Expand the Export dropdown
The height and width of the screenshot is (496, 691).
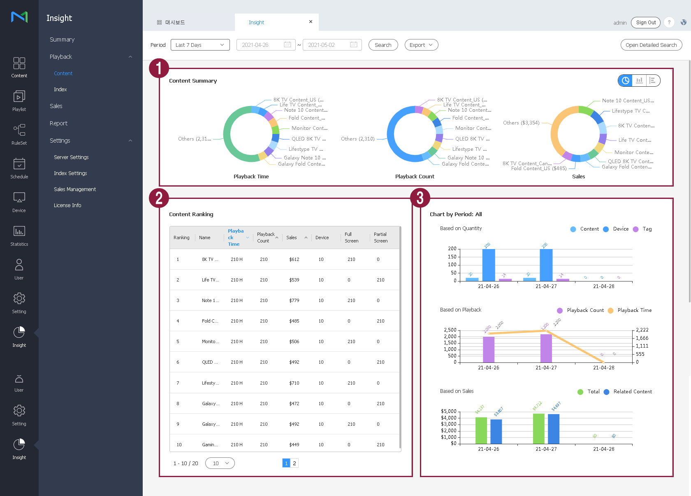point(421,45)
